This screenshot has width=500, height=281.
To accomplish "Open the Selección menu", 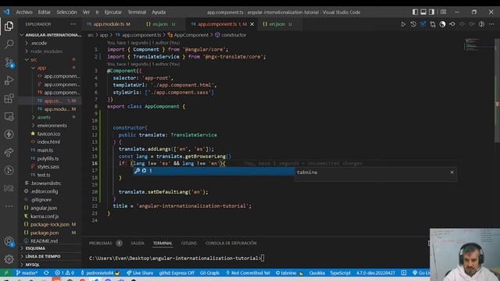I will pos(66,12).
